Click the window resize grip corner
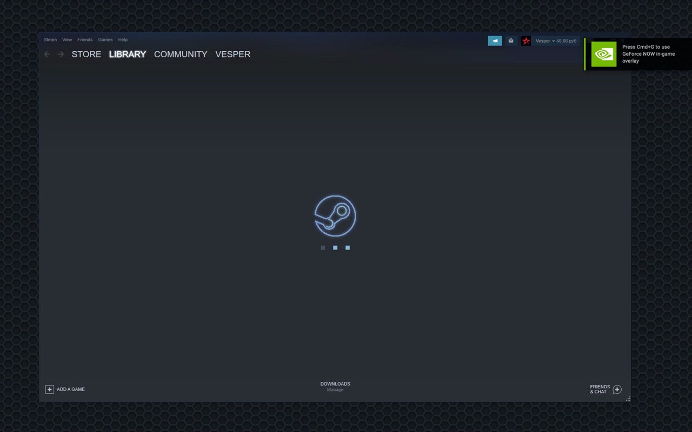 (x=628, y=399)
